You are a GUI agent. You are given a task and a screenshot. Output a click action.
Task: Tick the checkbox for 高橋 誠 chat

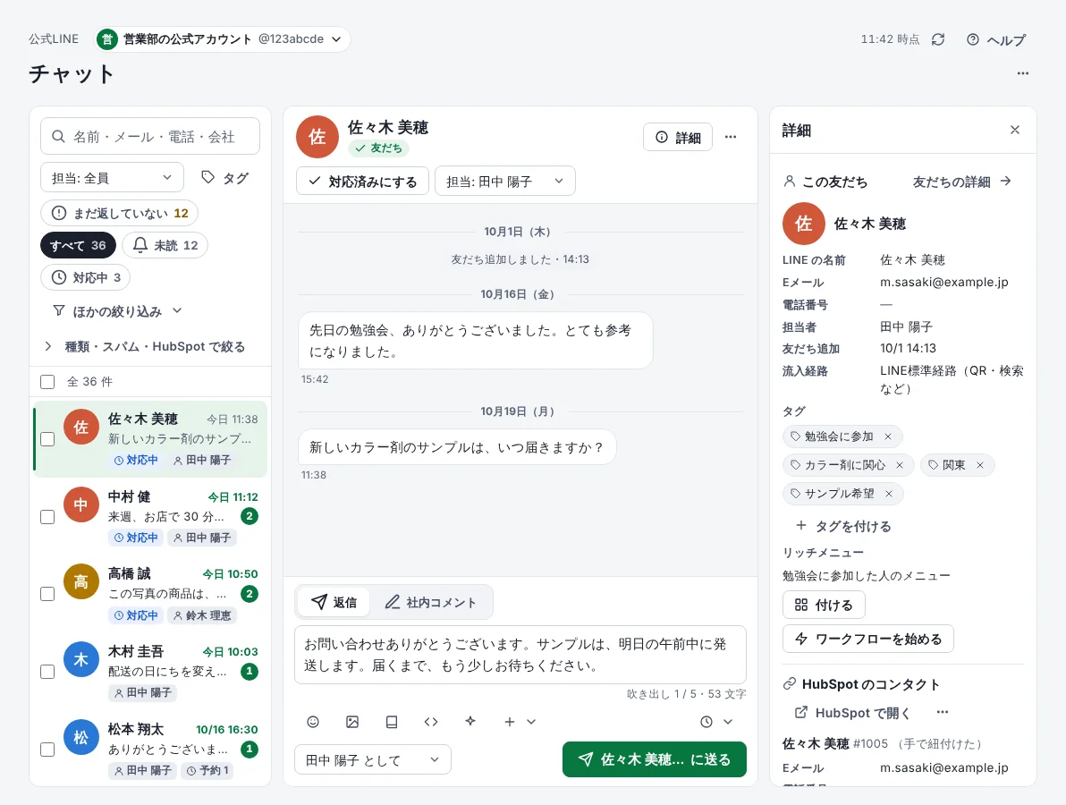(47, 594)
